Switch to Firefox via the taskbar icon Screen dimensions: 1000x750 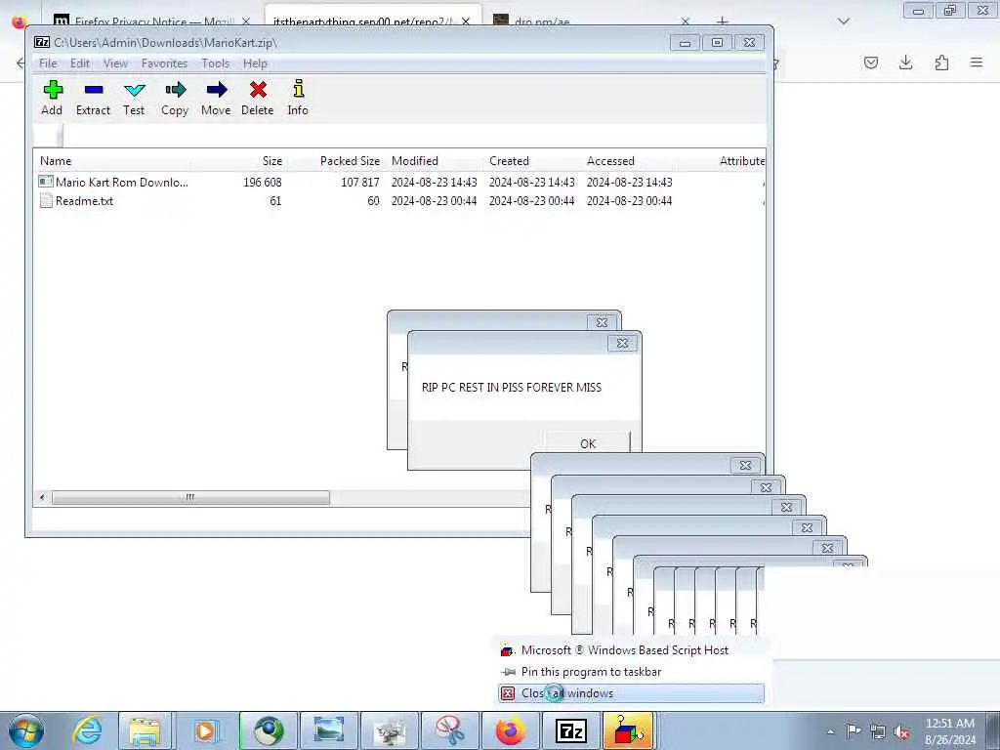pyautogui.click(x=510, y=730)
